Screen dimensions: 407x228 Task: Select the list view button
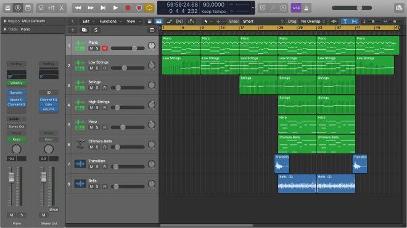158,22
